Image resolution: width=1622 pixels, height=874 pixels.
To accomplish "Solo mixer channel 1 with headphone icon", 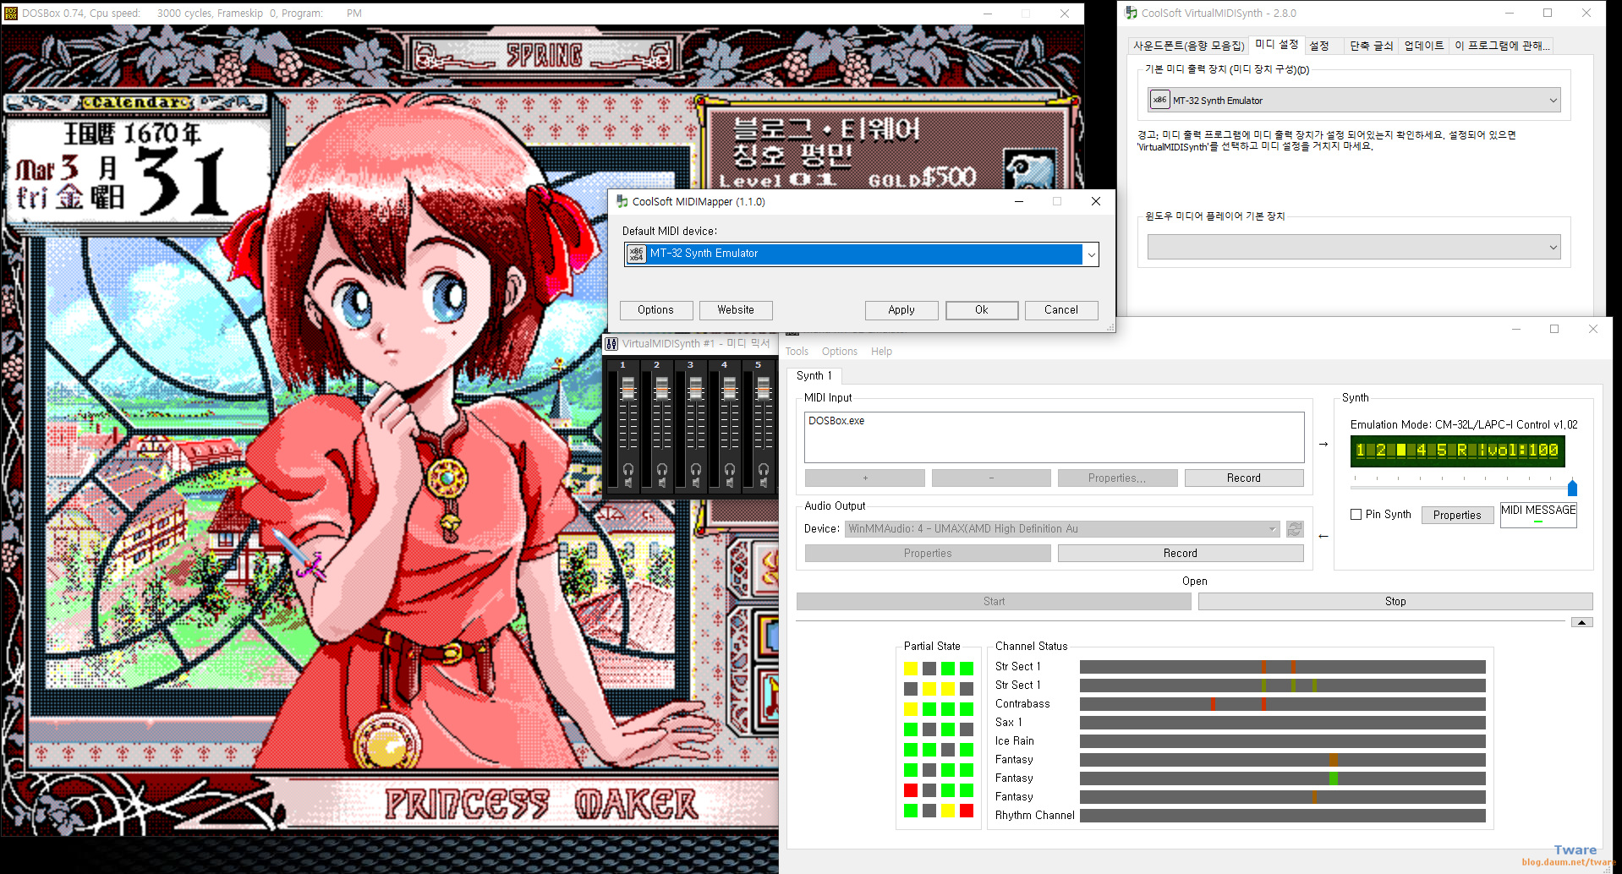I will tap(628, 469).
